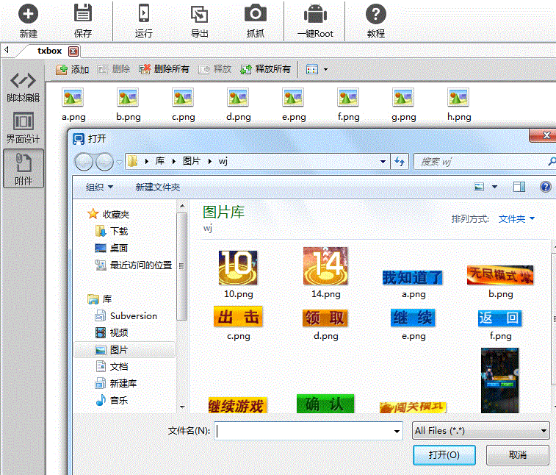Click the 添加 (Add) attachment button
Viewport: 556px width, 475px height.
[72, 69]
